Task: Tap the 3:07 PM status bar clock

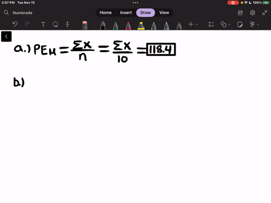Action: coord(8,3)
